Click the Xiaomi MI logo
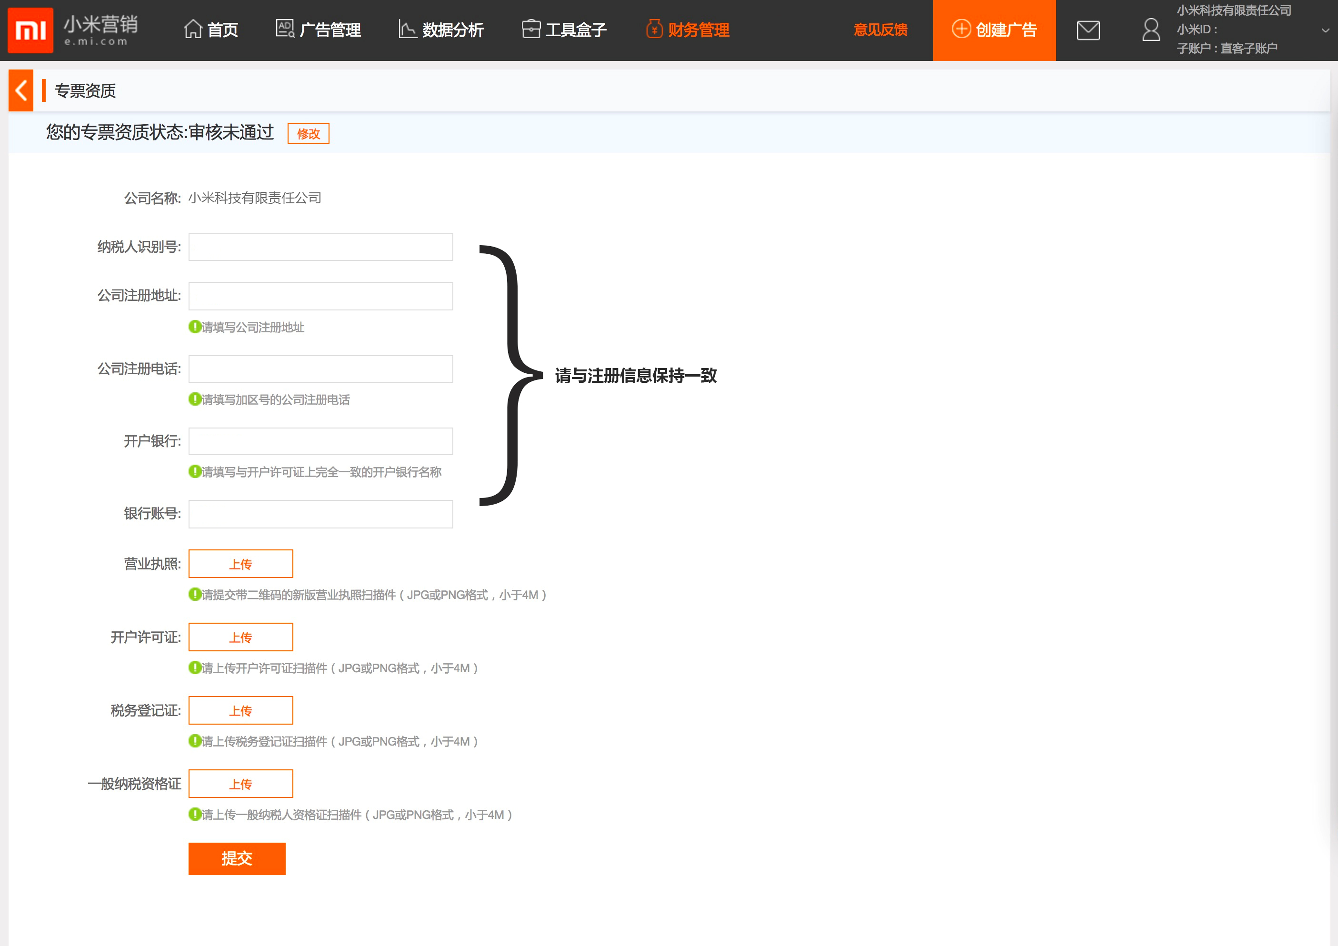The image size is (1338, 946). pyautogui.click(x=30, y=30)
